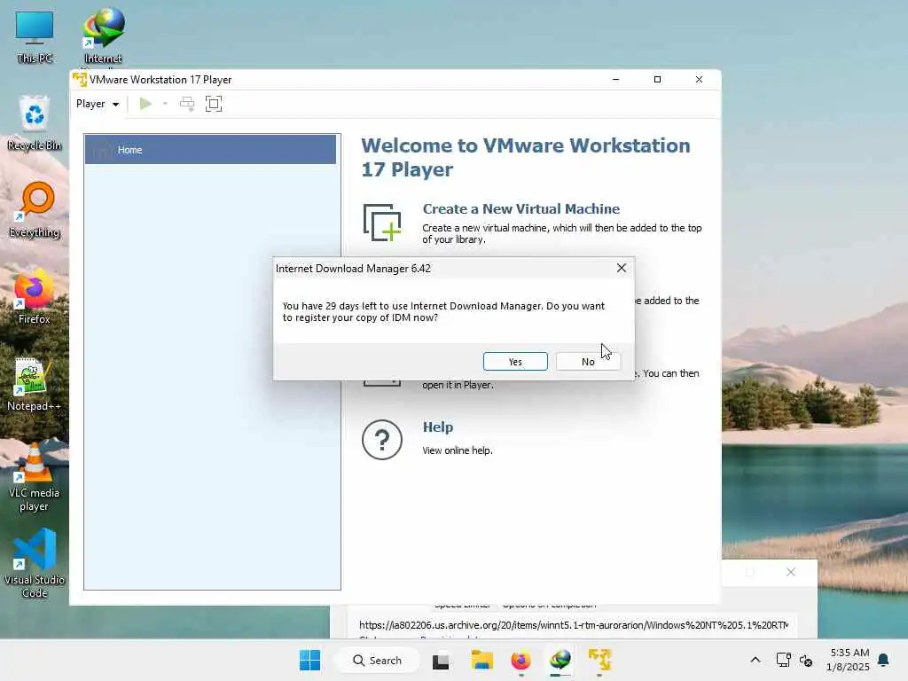The image size is (908, 681).
Task: Open clock showing 5:35 AM 1/8/2025
Action: click(x=848, y=660)
